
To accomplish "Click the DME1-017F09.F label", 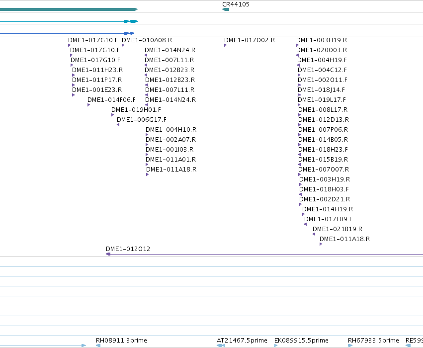I will (x=329, y=219).
